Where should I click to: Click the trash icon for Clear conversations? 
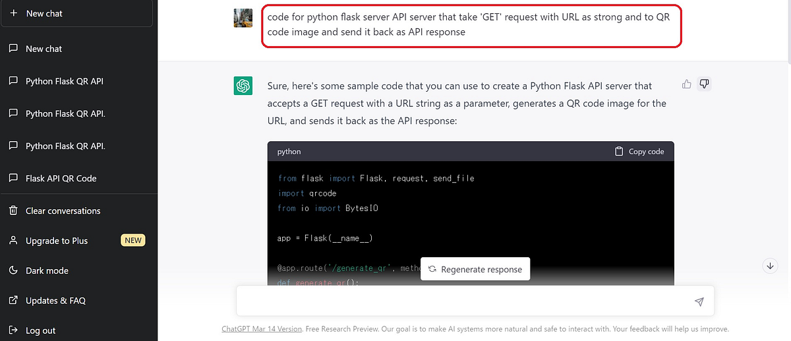pyautogui.click(x=13, y=211)
